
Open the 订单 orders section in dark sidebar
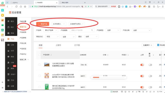[11, 45]
